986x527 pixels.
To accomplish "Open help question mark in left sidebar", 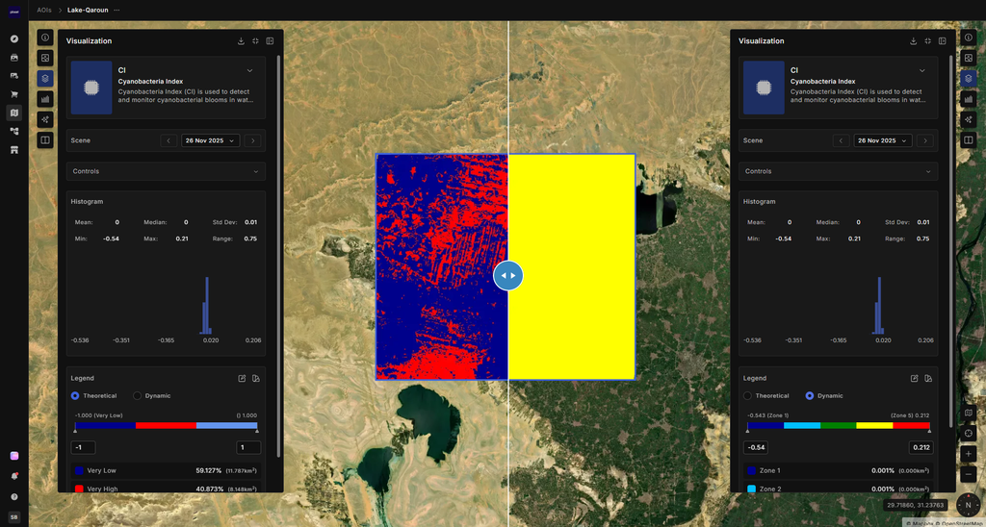I will (13, 496).
